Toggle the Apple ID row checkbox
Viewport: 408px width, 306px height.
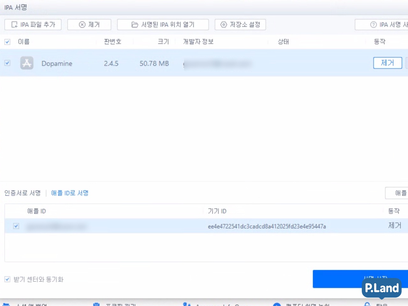pos(16,226)
